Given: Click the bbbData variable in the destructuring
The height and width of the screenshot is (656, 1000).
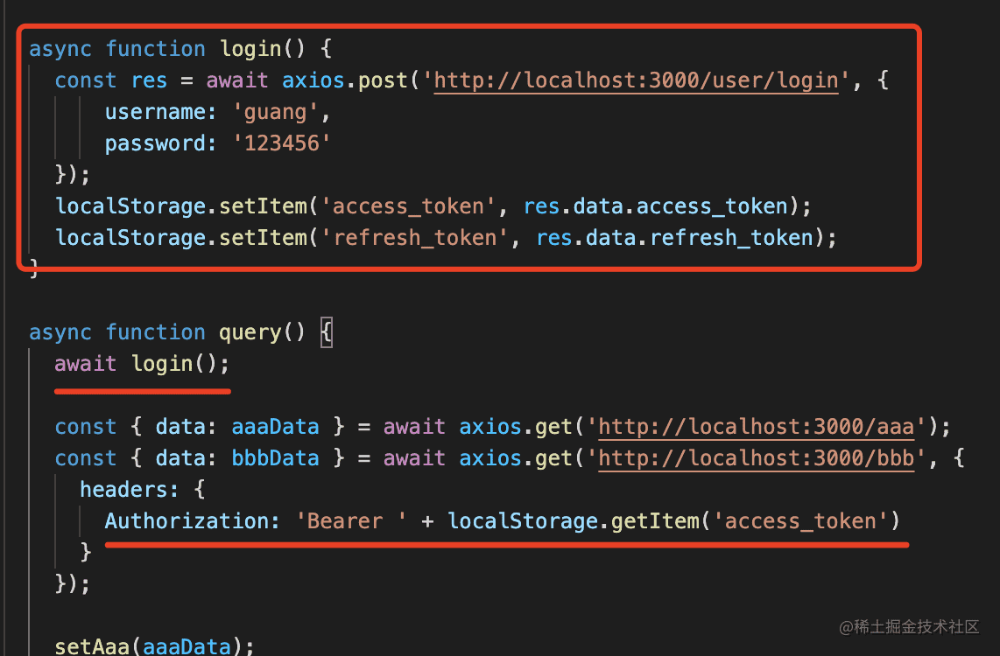Looking at the screenshot, I should [x=276, y=458].
